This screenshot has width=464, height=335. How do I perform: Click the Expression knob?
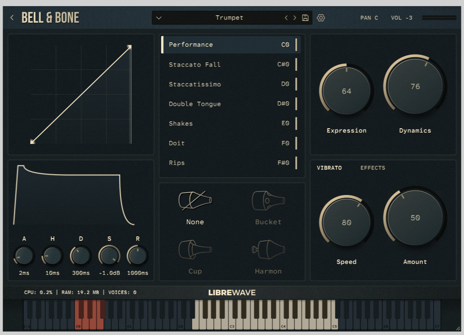[x=347, y=91]
